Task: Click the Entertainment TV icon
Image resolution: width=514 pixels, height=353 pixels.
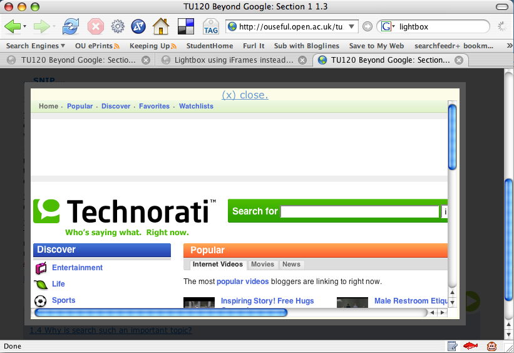Action: coord(41,268)
